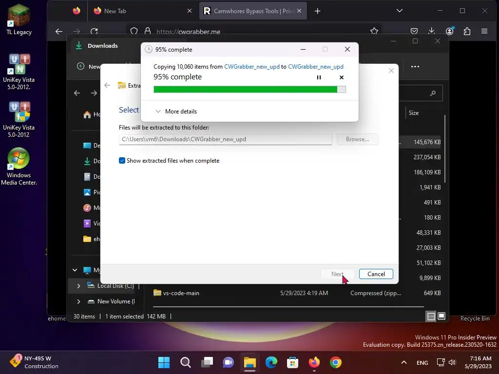Switch Explorer to details view
Viewport: 499px width, 374px height.
[431, 316]
